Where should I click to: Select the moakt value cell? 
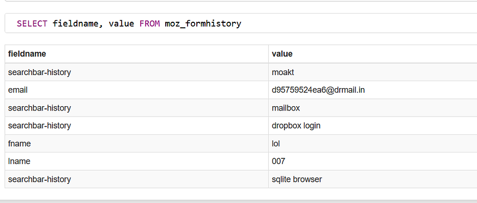tap(373, 72)
